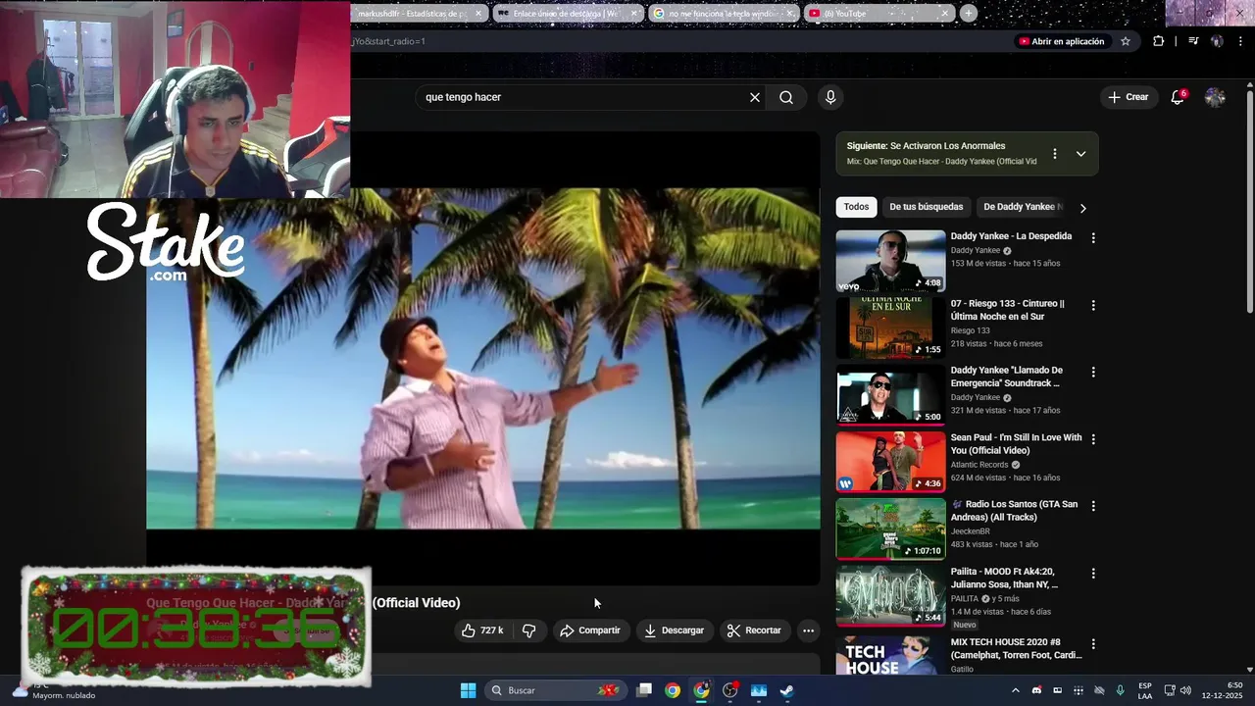Screen dimensions: 1255x706
Task: Open Chrome three-dot menu
Action: [1239, 41]
